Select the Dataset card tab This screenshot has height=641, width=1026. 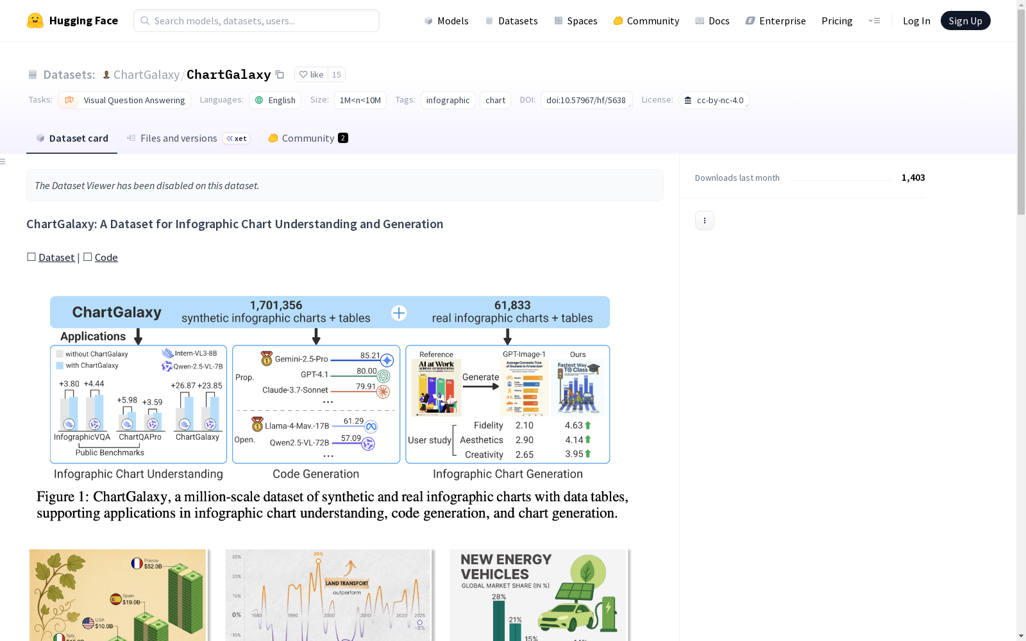pyautogui.click(x=72, y=138)
